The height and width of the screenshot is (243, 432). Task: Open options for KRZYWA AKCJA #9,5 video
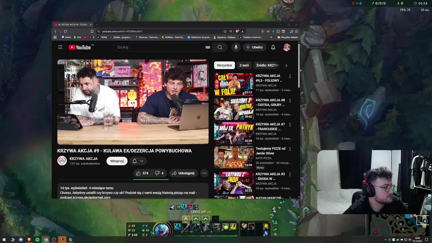(290, 76)
